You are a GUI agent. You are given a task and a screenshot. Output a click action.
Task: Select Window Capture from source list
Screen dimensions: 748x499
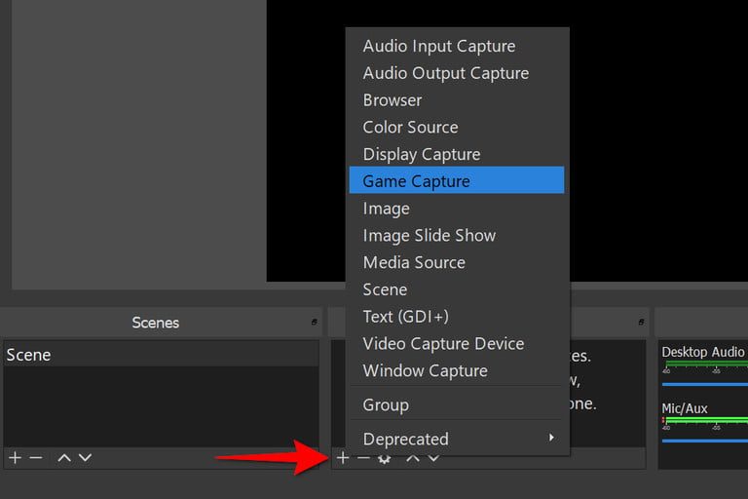[x=456, y=370]
